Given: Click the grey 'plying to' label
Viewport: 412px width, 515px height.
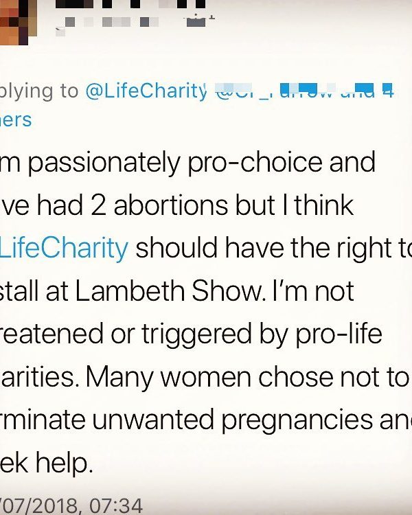Looking at the screenshot, I should [x=39, y=91].
